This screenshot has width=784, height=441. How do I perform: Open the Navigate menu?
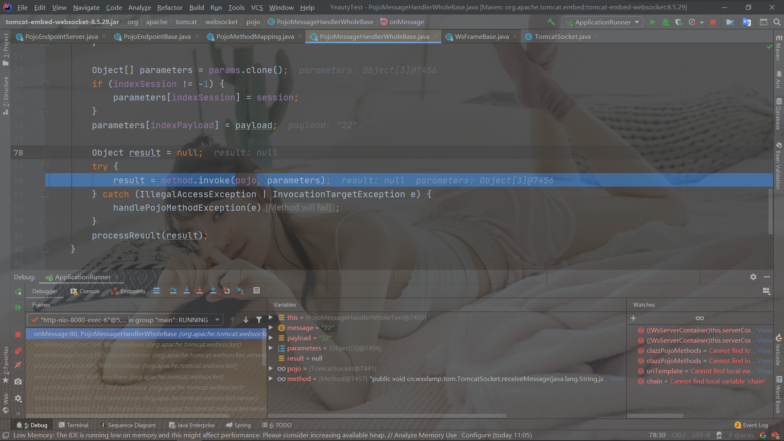pos(86,7)
